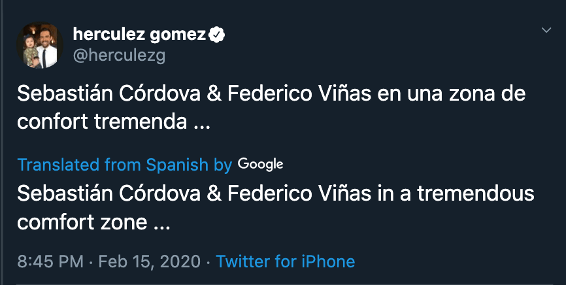Click the 8:45 PM timestamp
566x285 pixels.
50,262
